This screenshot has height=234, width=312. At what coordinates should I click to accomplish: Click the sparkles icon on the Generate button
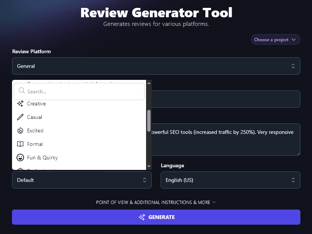click(x=142, y=217)
